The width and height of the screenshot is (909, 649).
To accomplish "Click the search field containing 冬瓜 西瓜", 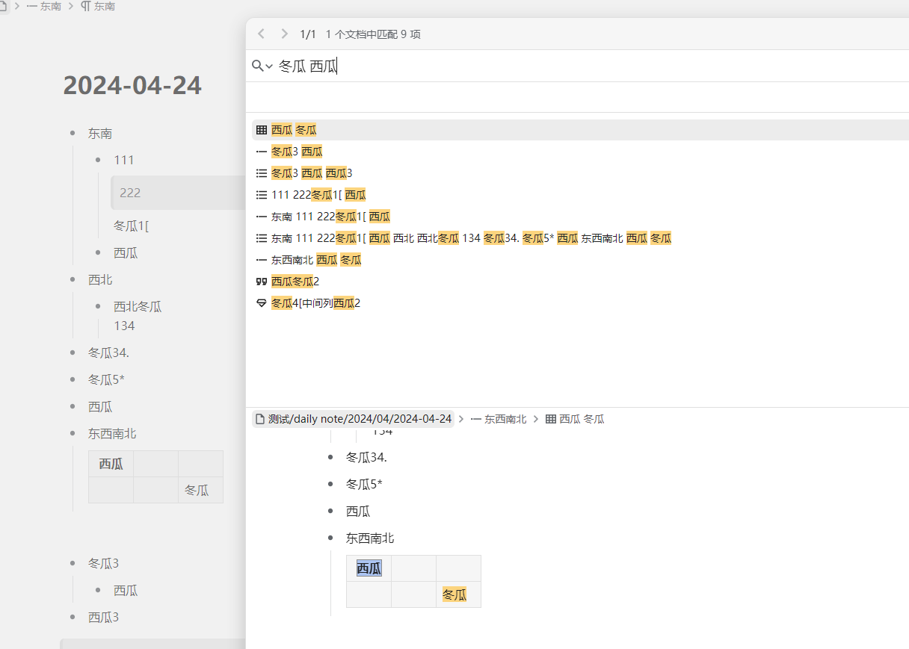I will pyautogui.click(x=523, y=66).
